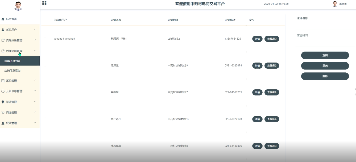Click 详情 for 德济堂
Viewport: 356px width, 162px height.
[257, 65]
